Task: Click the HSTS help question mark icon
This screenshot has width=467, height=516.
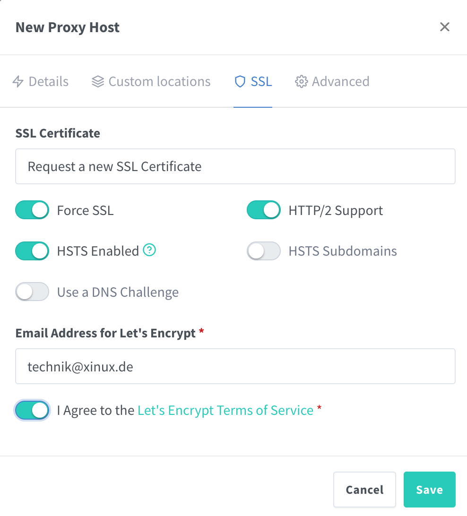Action: tap(149, 250)
